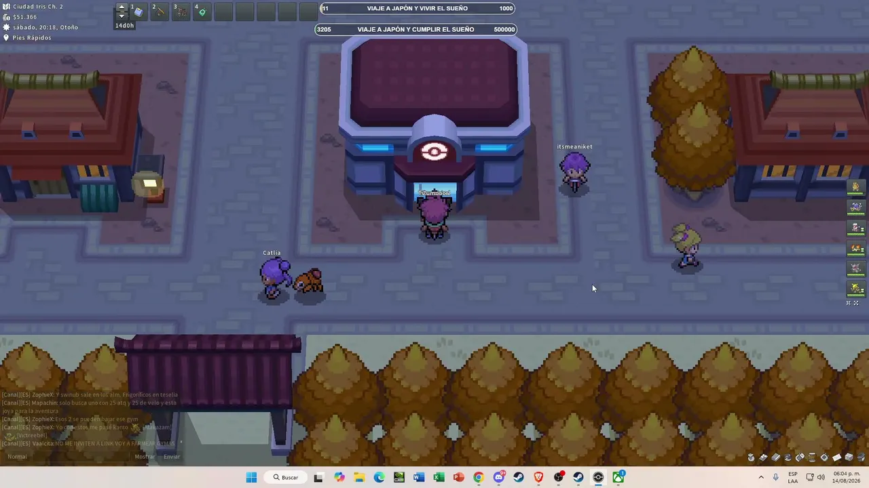The width and height of the screenshot is (869, 488).
Task: Open mail from the bottom game menu
Action: [x=836, y=457]
